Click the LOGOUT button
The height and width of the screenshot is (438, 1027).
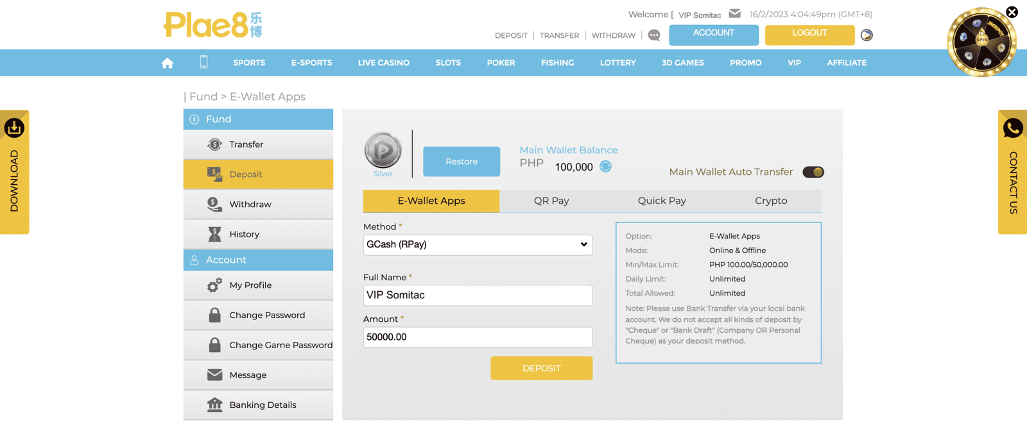(809, 35)
